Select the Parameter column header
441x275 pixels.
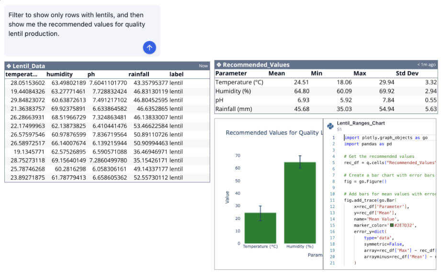pos(231,73)
